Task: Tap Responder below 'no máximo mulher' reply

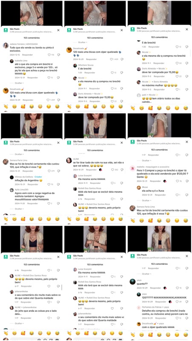Action: pyautogui.click(x=160, y=90)
